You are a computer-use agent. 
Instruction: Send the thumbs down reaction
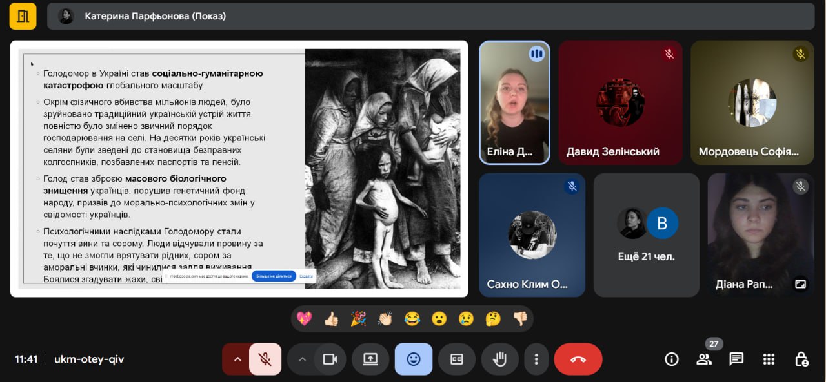point(520,319)
